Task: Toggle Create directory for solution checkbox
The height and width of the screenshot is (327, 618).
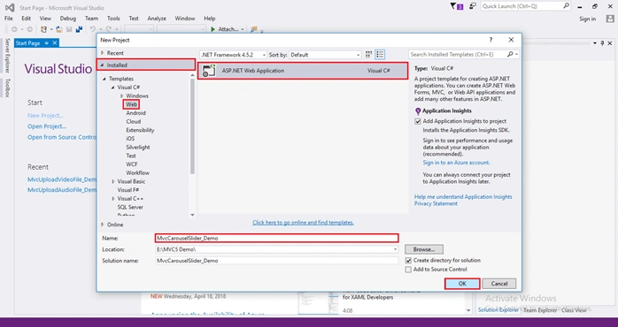Action: (408, 261)
